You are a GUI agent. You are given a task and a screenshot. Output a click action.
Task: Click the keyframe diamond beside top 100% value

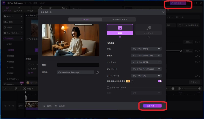(197, 42)
